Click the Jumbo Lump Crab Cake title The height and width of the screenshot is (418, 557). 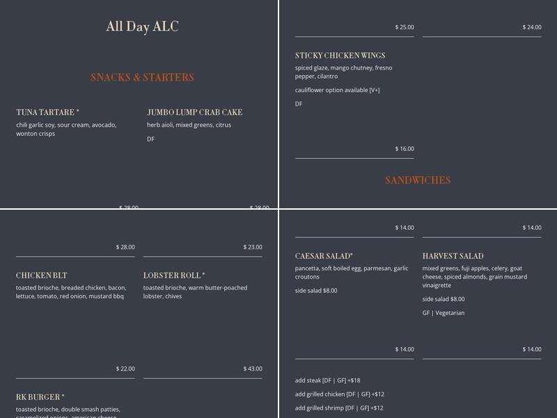(194, 112)
